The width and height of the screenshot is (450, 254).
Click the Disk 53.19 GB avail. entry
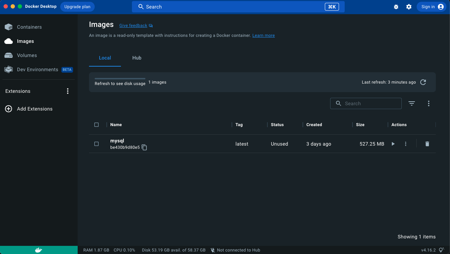coord(174,250)
